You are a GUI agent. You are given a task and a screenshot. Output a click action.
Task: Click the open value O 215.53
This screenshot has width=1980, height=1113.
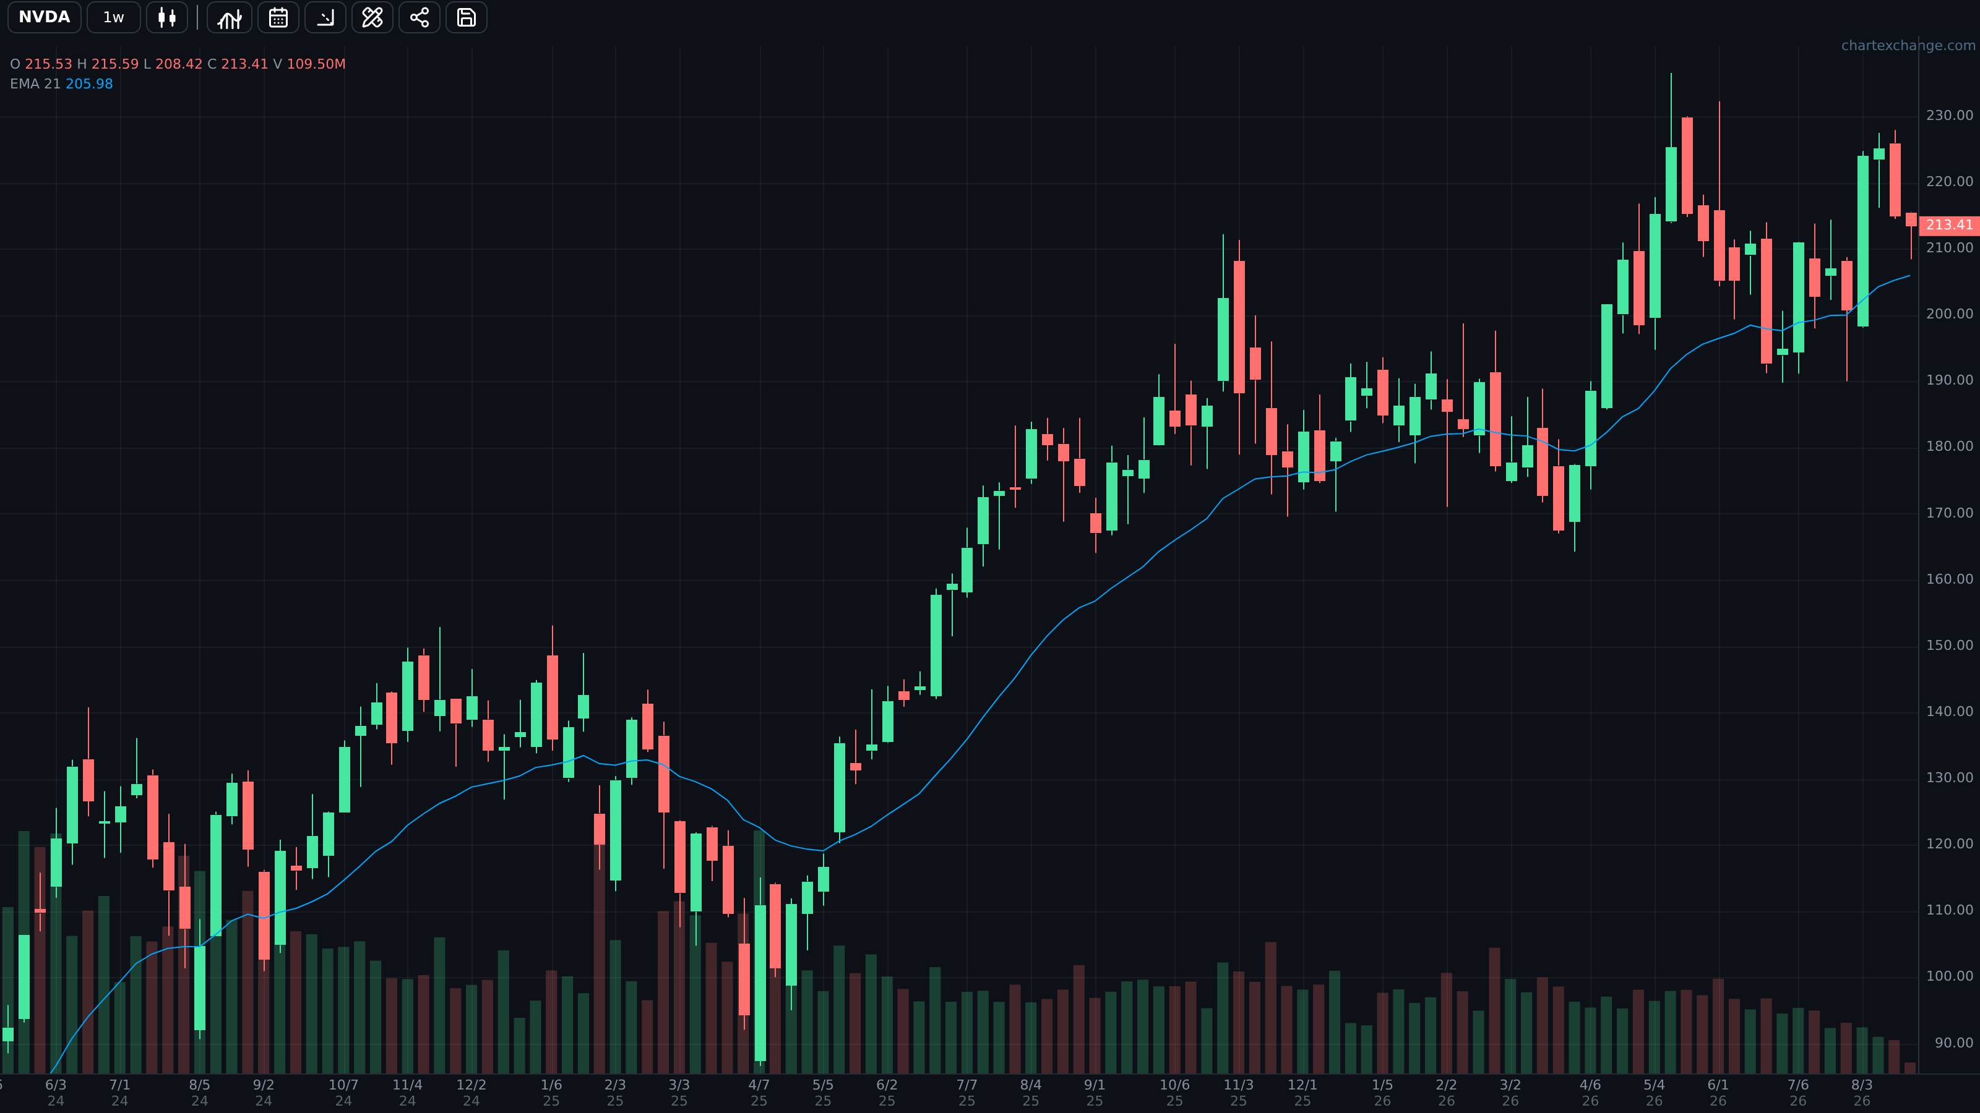41,64
